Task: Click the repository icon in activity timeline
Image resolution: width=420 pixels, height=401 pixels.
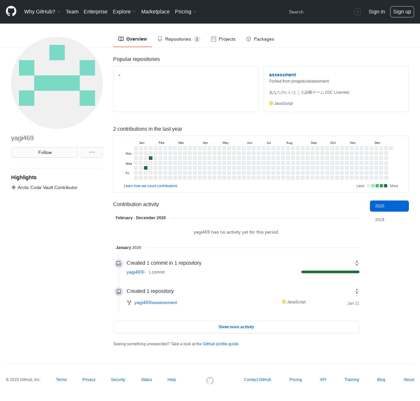Action: [x=119, y=292]
